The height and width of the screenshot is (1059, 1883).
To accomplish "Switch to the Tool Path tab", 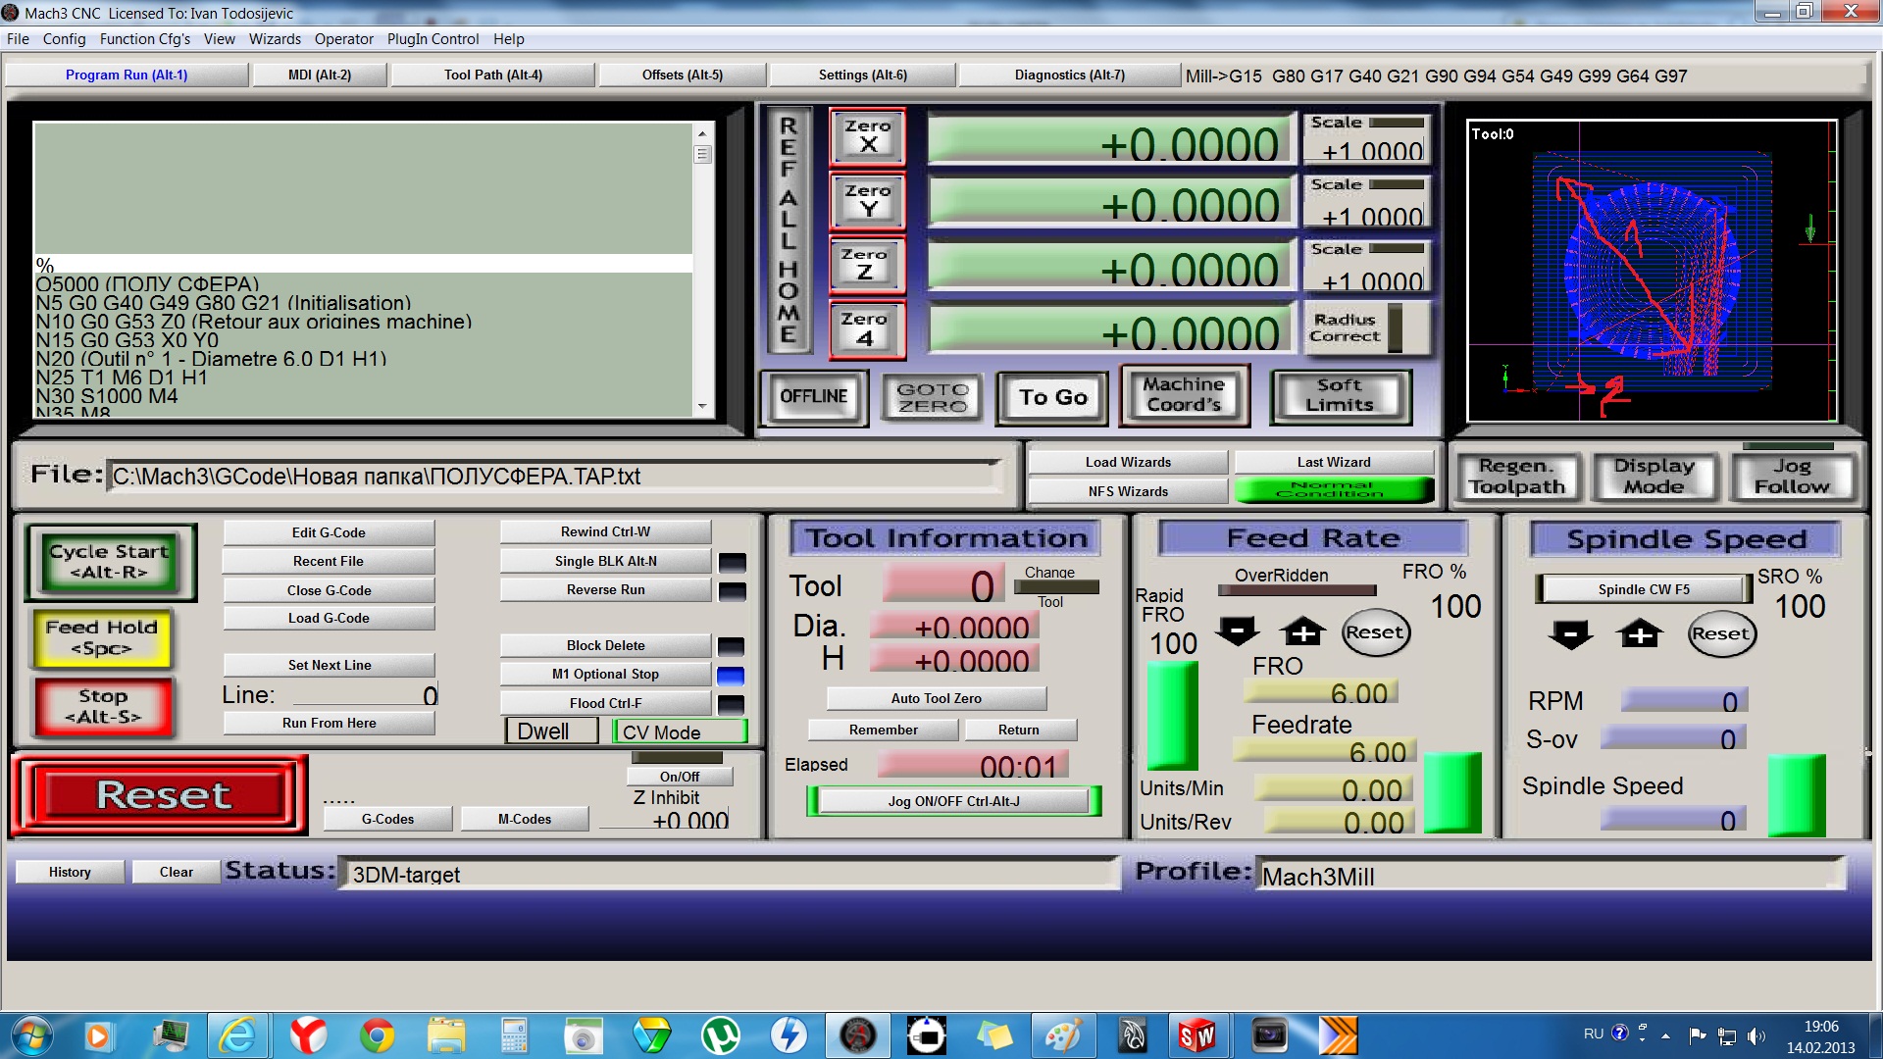I will (492, 75).
